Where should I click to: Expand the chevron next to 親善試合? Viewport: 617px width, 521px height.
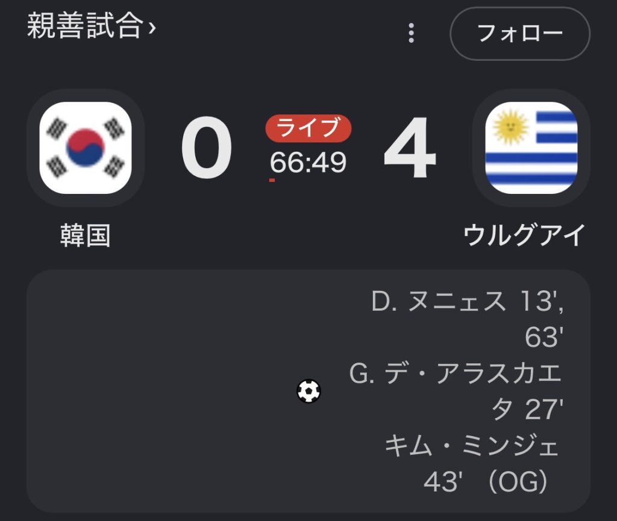tap(152, 28)
